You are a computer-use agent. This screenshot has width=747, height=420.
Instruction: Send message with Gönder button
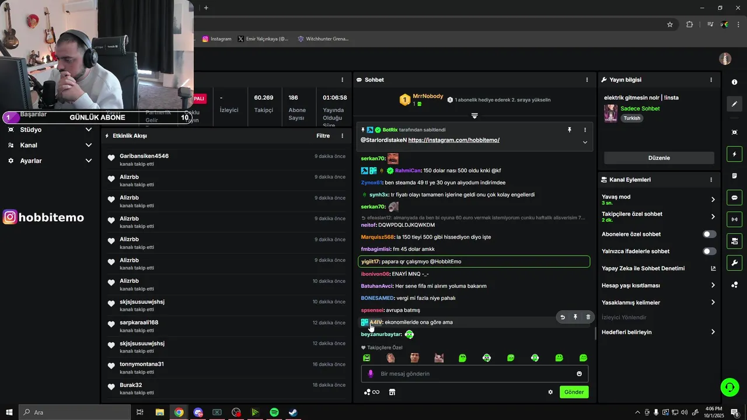tap(574, 392)
